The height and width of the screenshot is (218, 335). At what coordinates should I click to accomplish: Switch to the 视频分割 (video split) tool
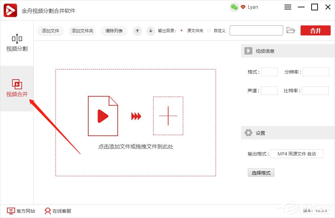[17, 43]
